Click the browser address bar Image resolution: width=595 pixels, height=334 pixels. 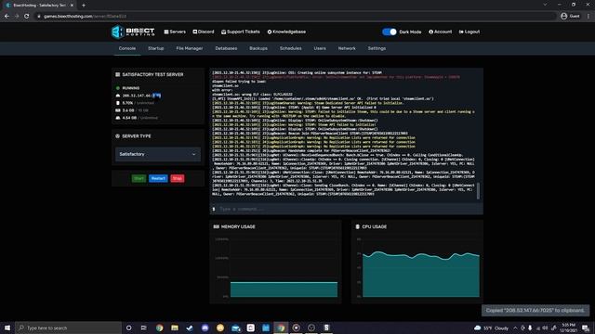click(296, 17)
